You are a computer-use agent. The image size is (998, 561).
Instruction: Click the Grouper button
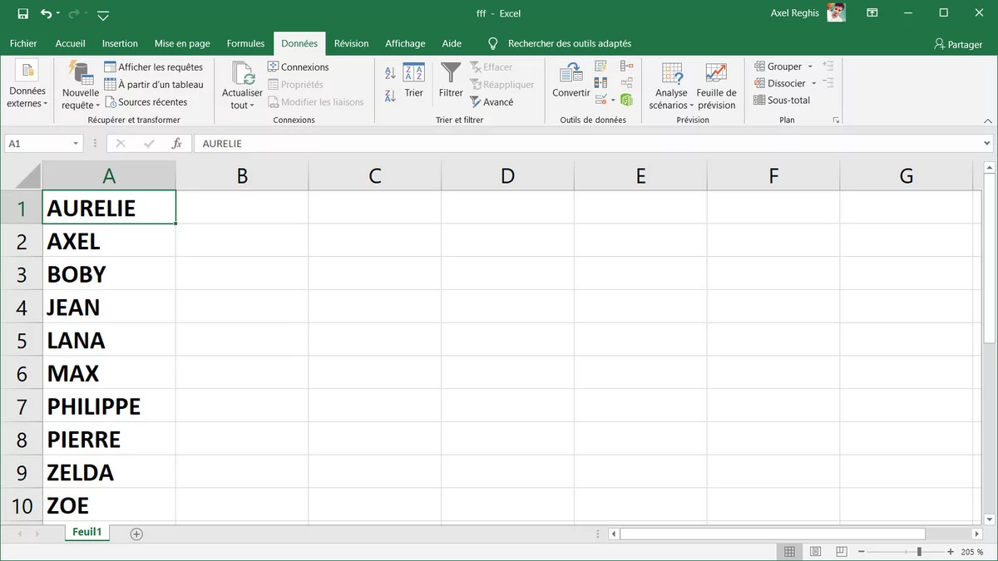(x=778, y=66)
